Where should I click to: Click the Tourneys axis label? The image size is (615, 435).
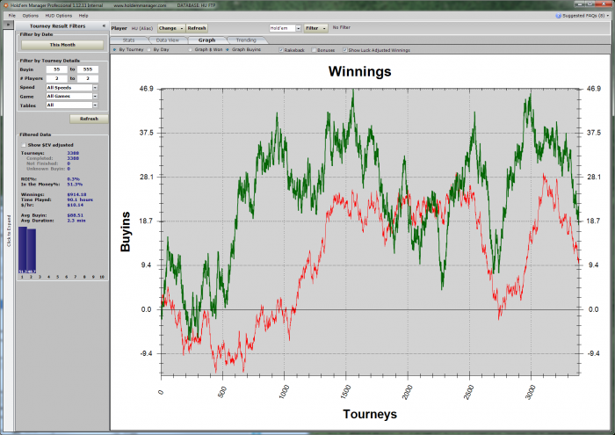(370, 414)
